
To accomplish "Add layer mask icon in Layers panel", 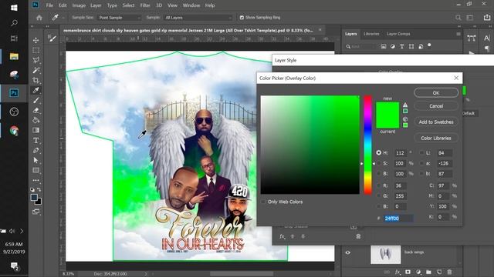I will pos(408,272).
